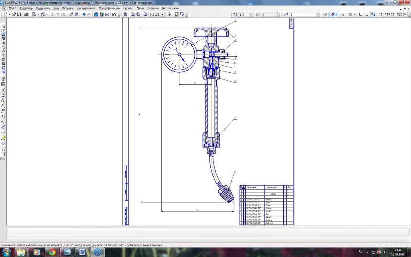Activate the context help pointer
411x257 pixels.
(x=114, y=14)
